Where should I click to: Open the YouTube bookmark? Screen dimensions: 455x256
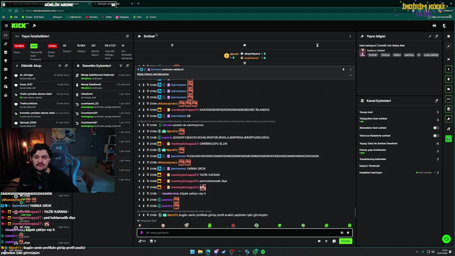click(x=91, y=17)
